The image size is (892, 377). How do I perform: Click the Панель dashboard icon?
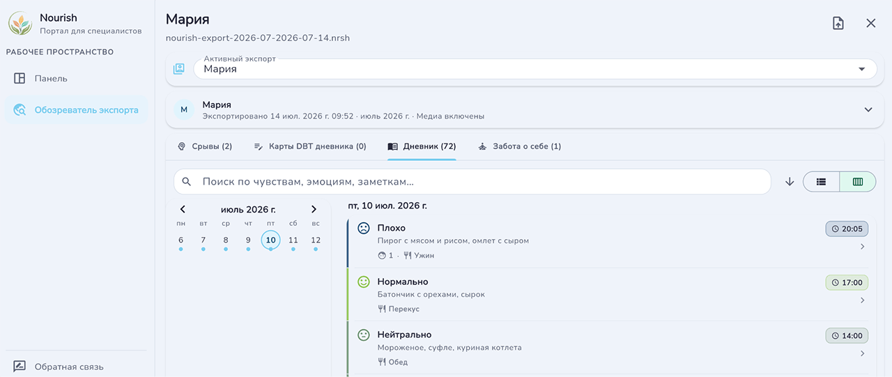point(20,79)
